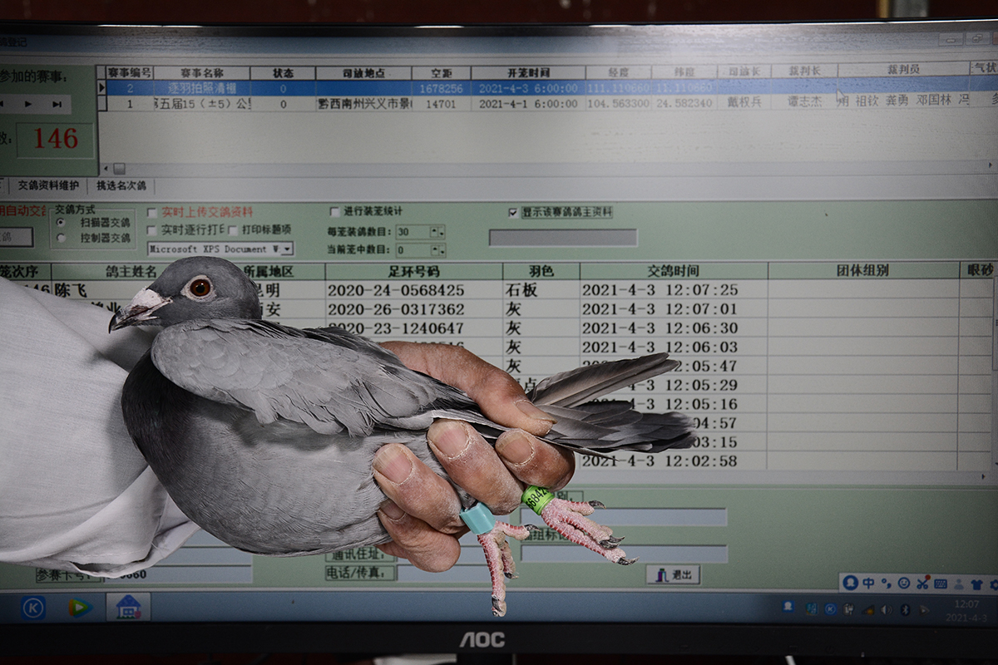Click the 开笼时间 column header
This screenshot has height=665, width=998.
[x=529, y=73]
